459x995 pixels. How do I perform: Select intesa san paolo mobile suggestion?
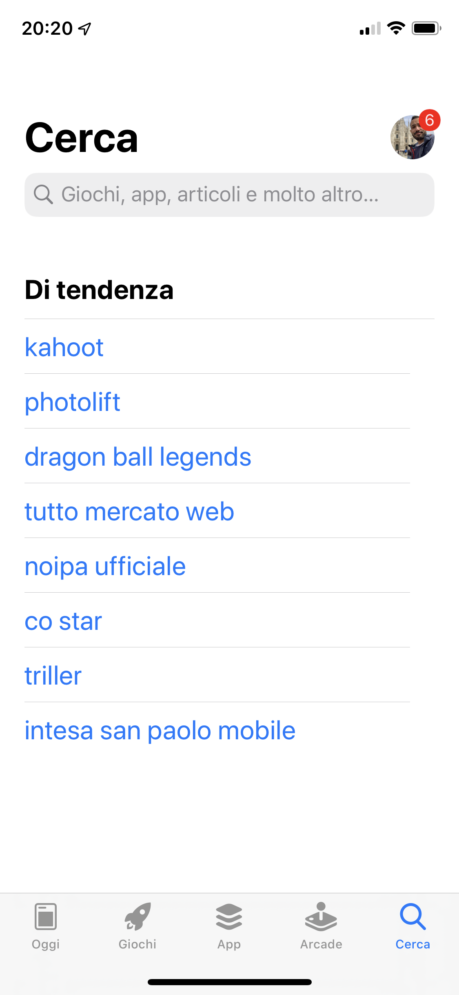pyautogui.click(x=160, y=730)
